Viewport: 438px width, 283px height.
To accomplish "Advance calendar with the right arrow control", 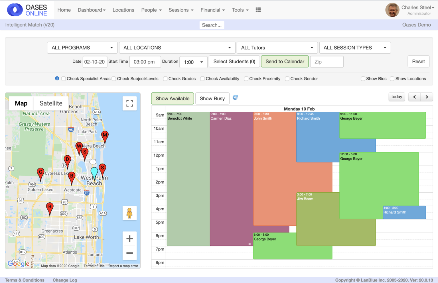I will coord(427,97).
